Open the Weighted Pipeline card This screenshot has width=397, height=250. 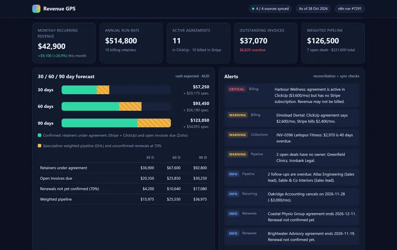tap(333, 43)
